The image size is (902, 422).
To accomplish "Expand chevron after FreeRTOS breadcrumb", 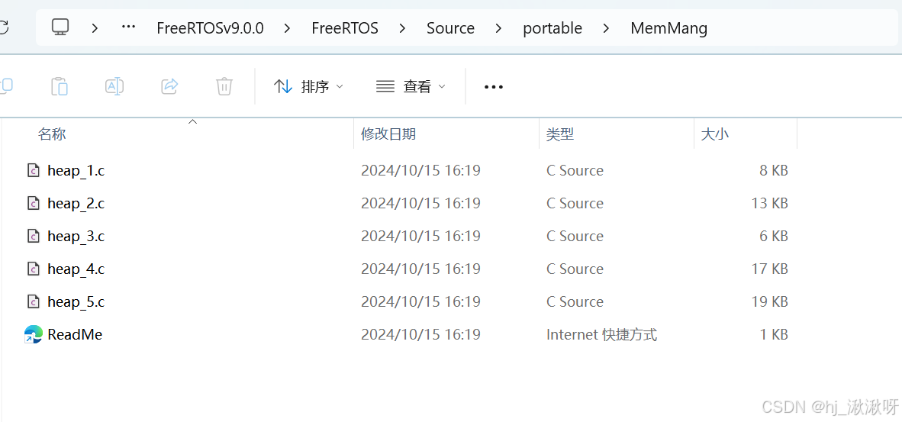I will coord(402,27).
